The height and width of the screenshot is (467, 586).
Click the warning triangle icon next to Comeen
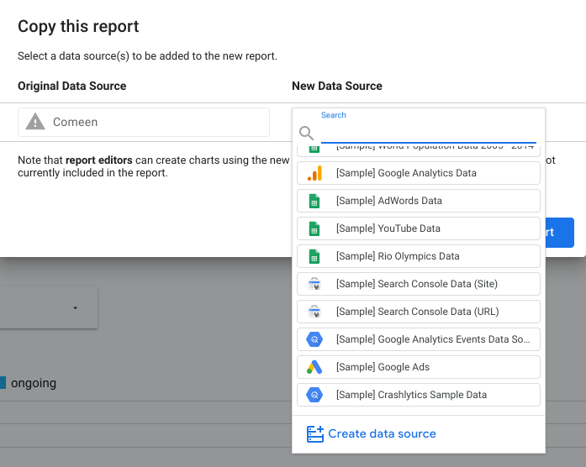(35, 122)
